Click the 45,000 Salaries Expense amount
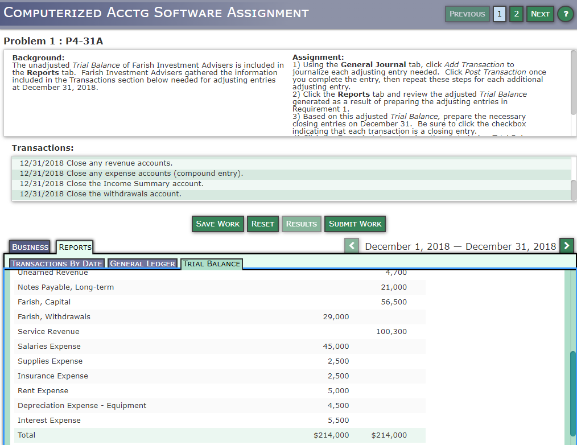This screenshot has width=577, height=445. (336, 347)
